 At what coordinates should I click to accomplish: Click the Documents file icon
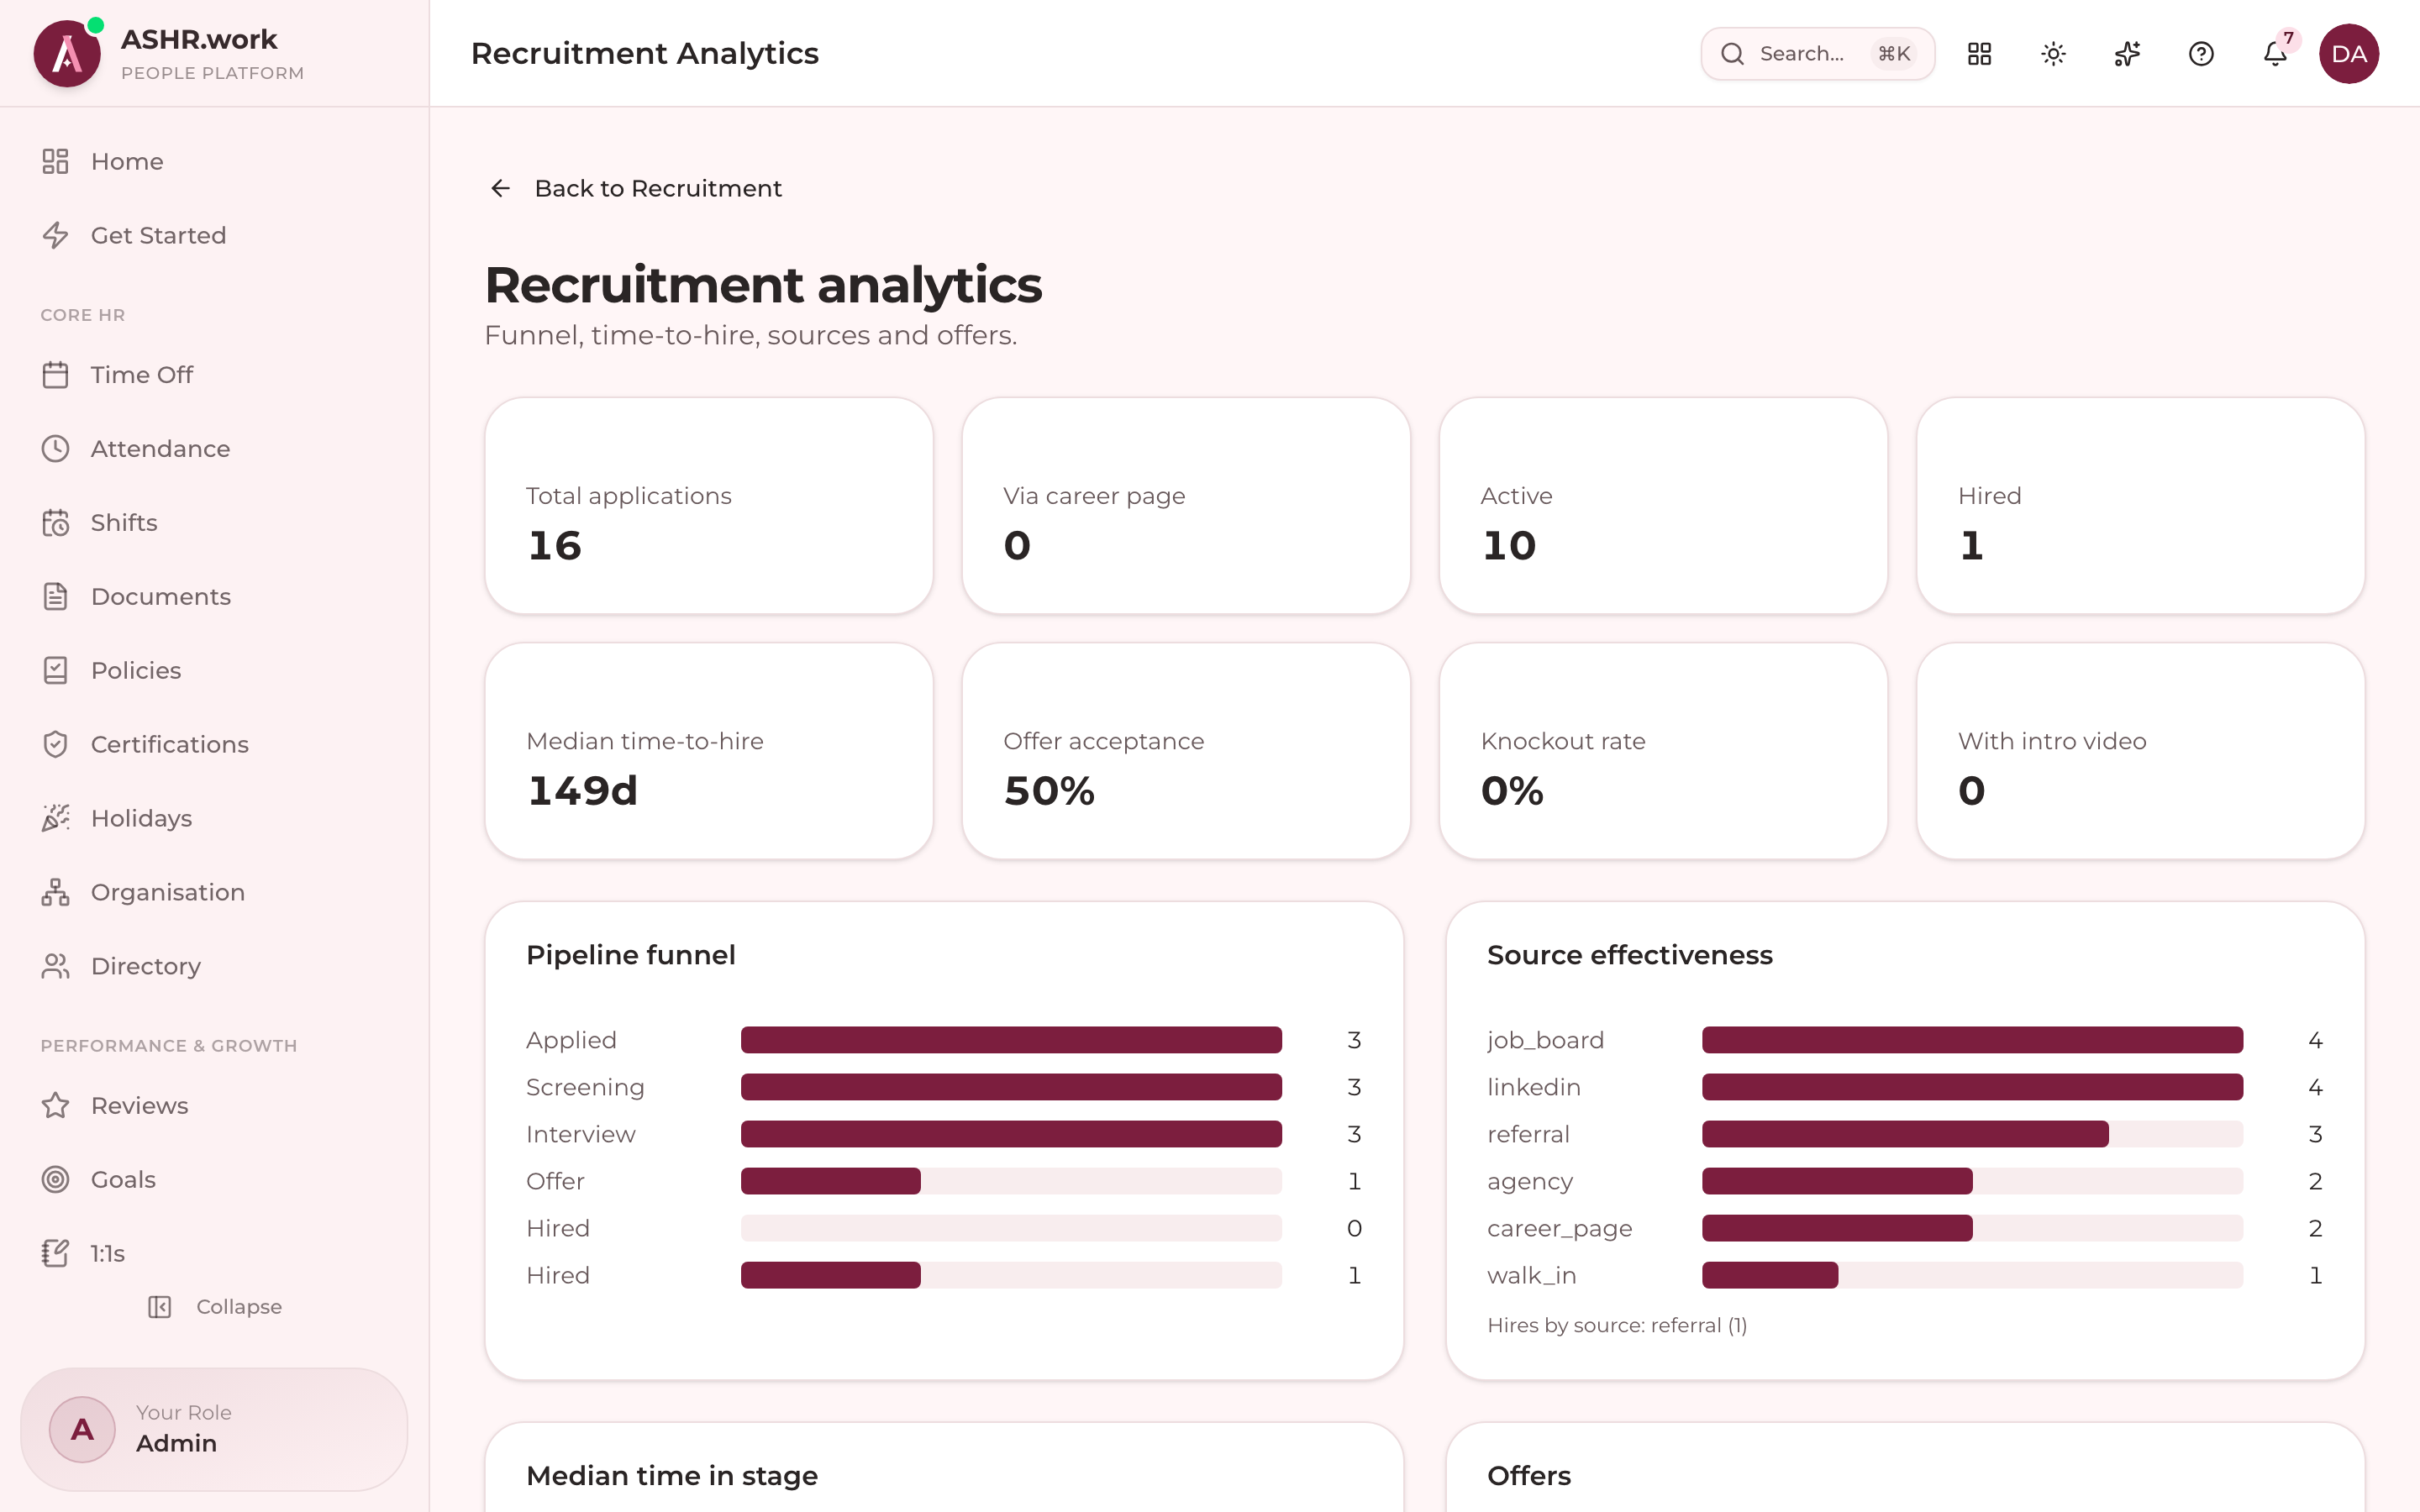click(x=55, y=597)
